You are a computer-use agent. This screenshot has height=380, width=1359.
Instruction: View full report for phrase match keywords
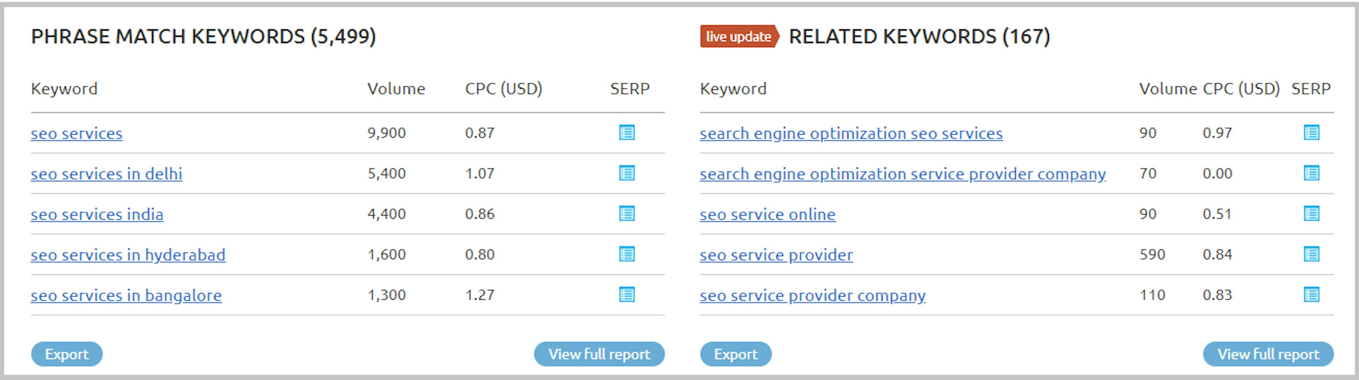599,354
